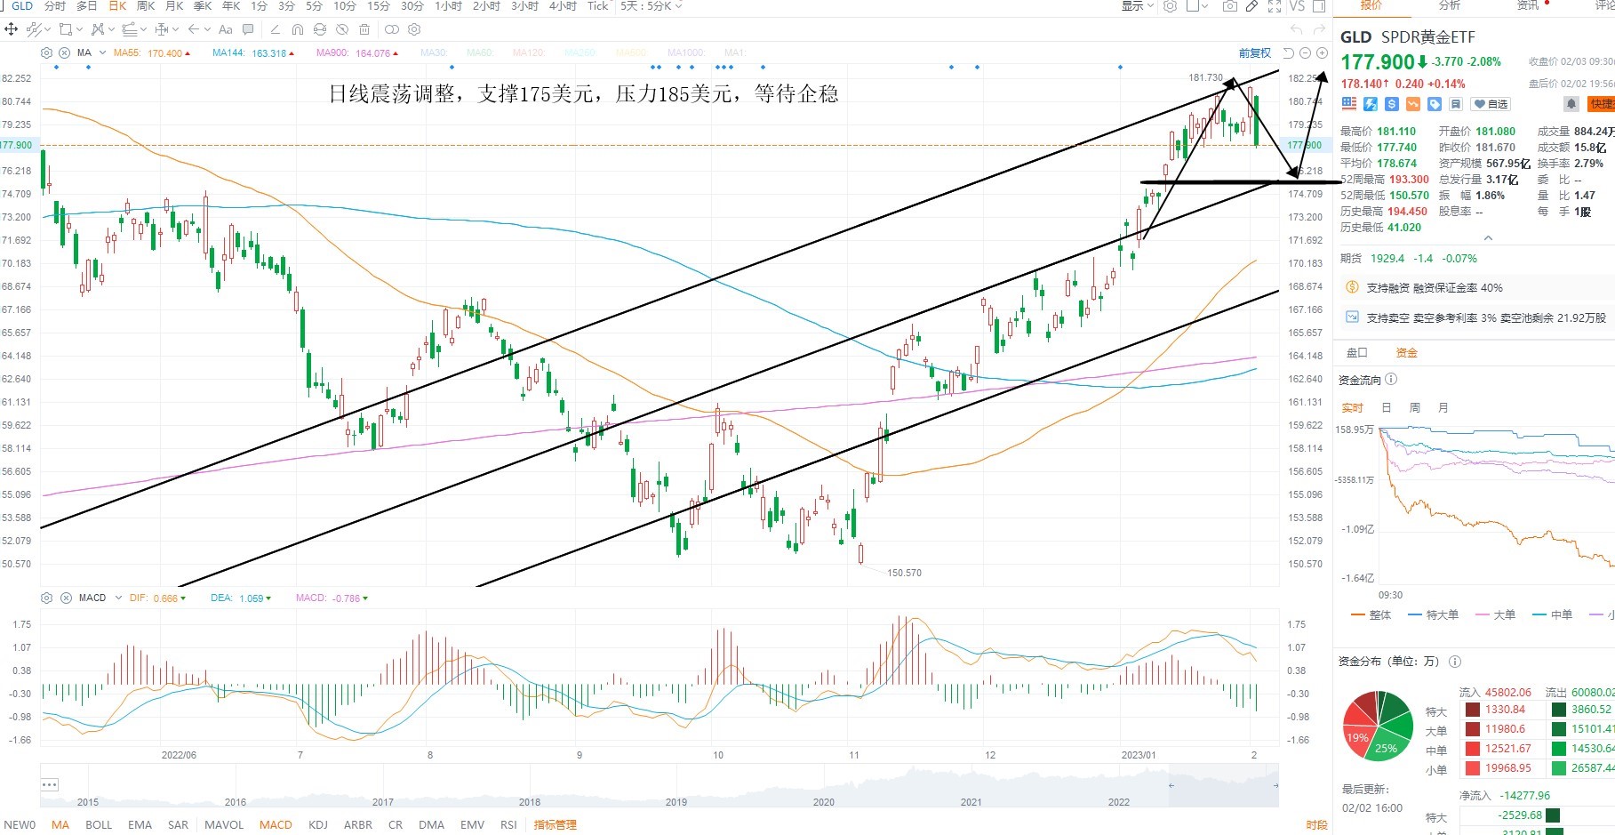Zoom out the chart with minus icon
The width and height of the screenshot is (1615, 835).
coord(1305,53)
